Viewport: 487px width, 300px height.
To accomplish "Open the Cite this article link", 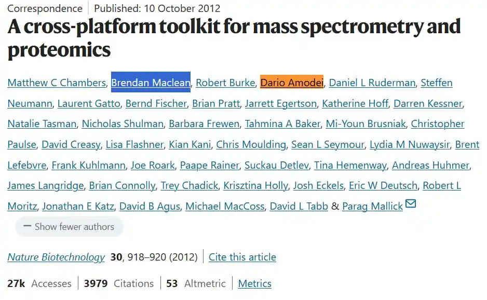I will (242, 257).
